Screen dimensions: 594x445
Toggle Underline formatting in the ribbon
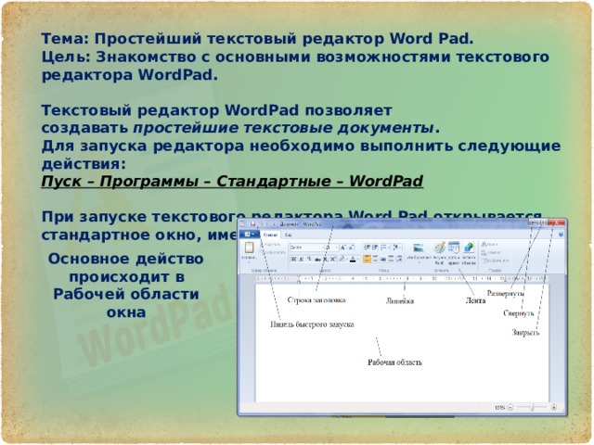[x=309, y=260]
